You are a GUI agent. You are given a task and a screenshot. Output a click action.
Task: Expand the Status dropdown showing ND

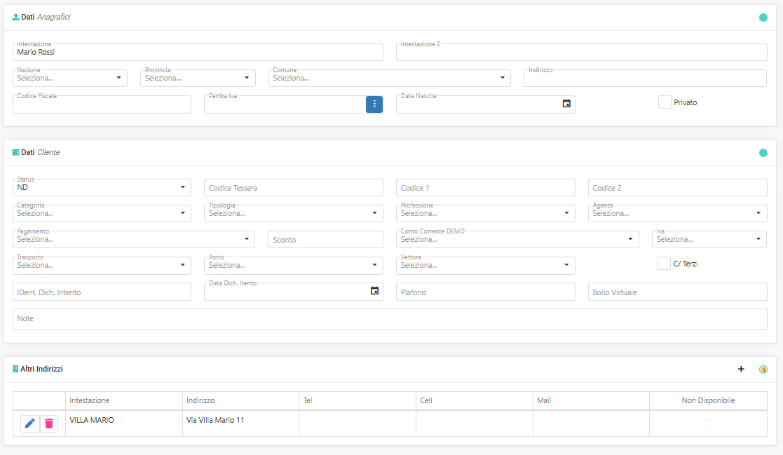point(102,187)
